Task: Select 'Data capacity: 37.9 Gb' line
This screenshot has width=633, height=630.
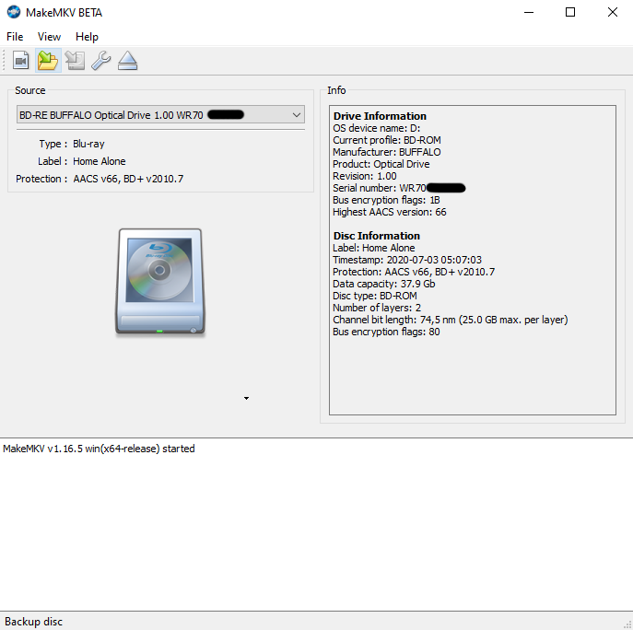Action: 384,284
